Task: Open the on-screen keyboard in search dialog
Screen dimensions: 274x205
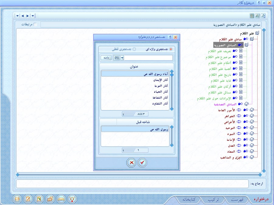Action: (x=116, y=57)
